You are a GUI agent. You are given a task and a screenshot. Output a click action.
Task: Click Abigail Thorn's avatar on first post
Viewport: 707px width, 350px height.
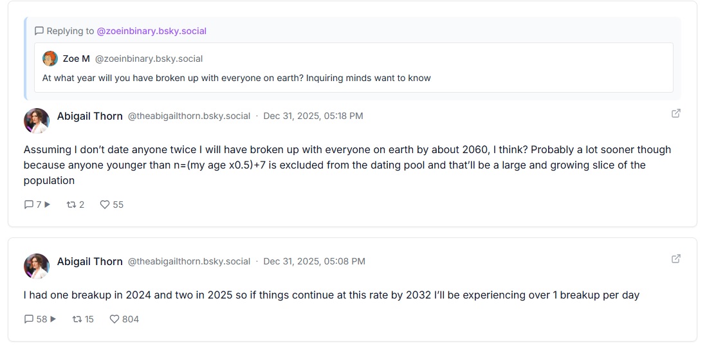(37, 120)
